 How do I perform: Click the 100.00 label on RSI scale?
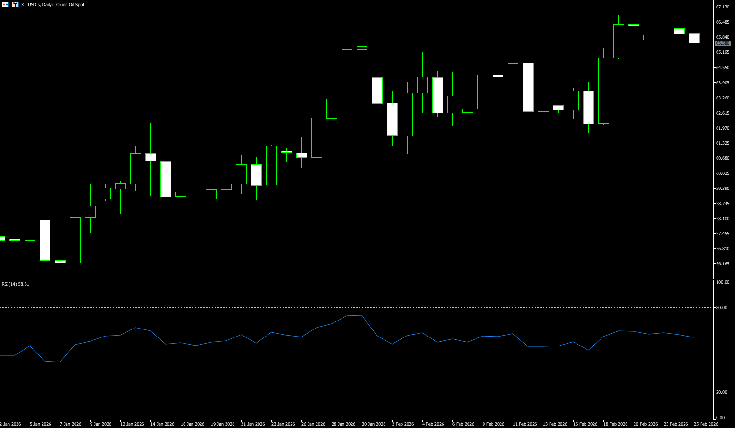[722, 282]
